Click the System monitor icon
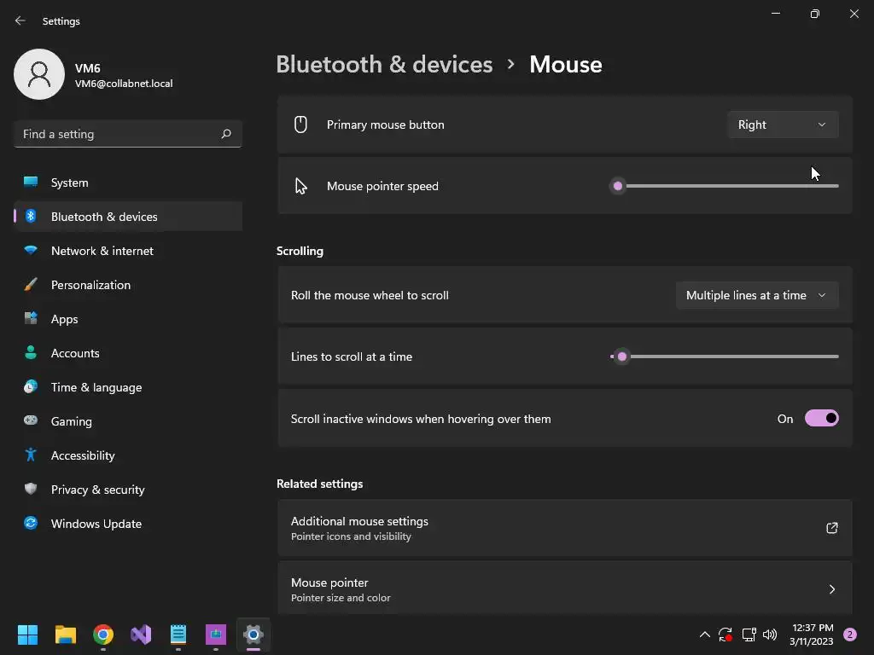Image resolution: width=874 pixels, height=655 pixels. pos(31,183)
